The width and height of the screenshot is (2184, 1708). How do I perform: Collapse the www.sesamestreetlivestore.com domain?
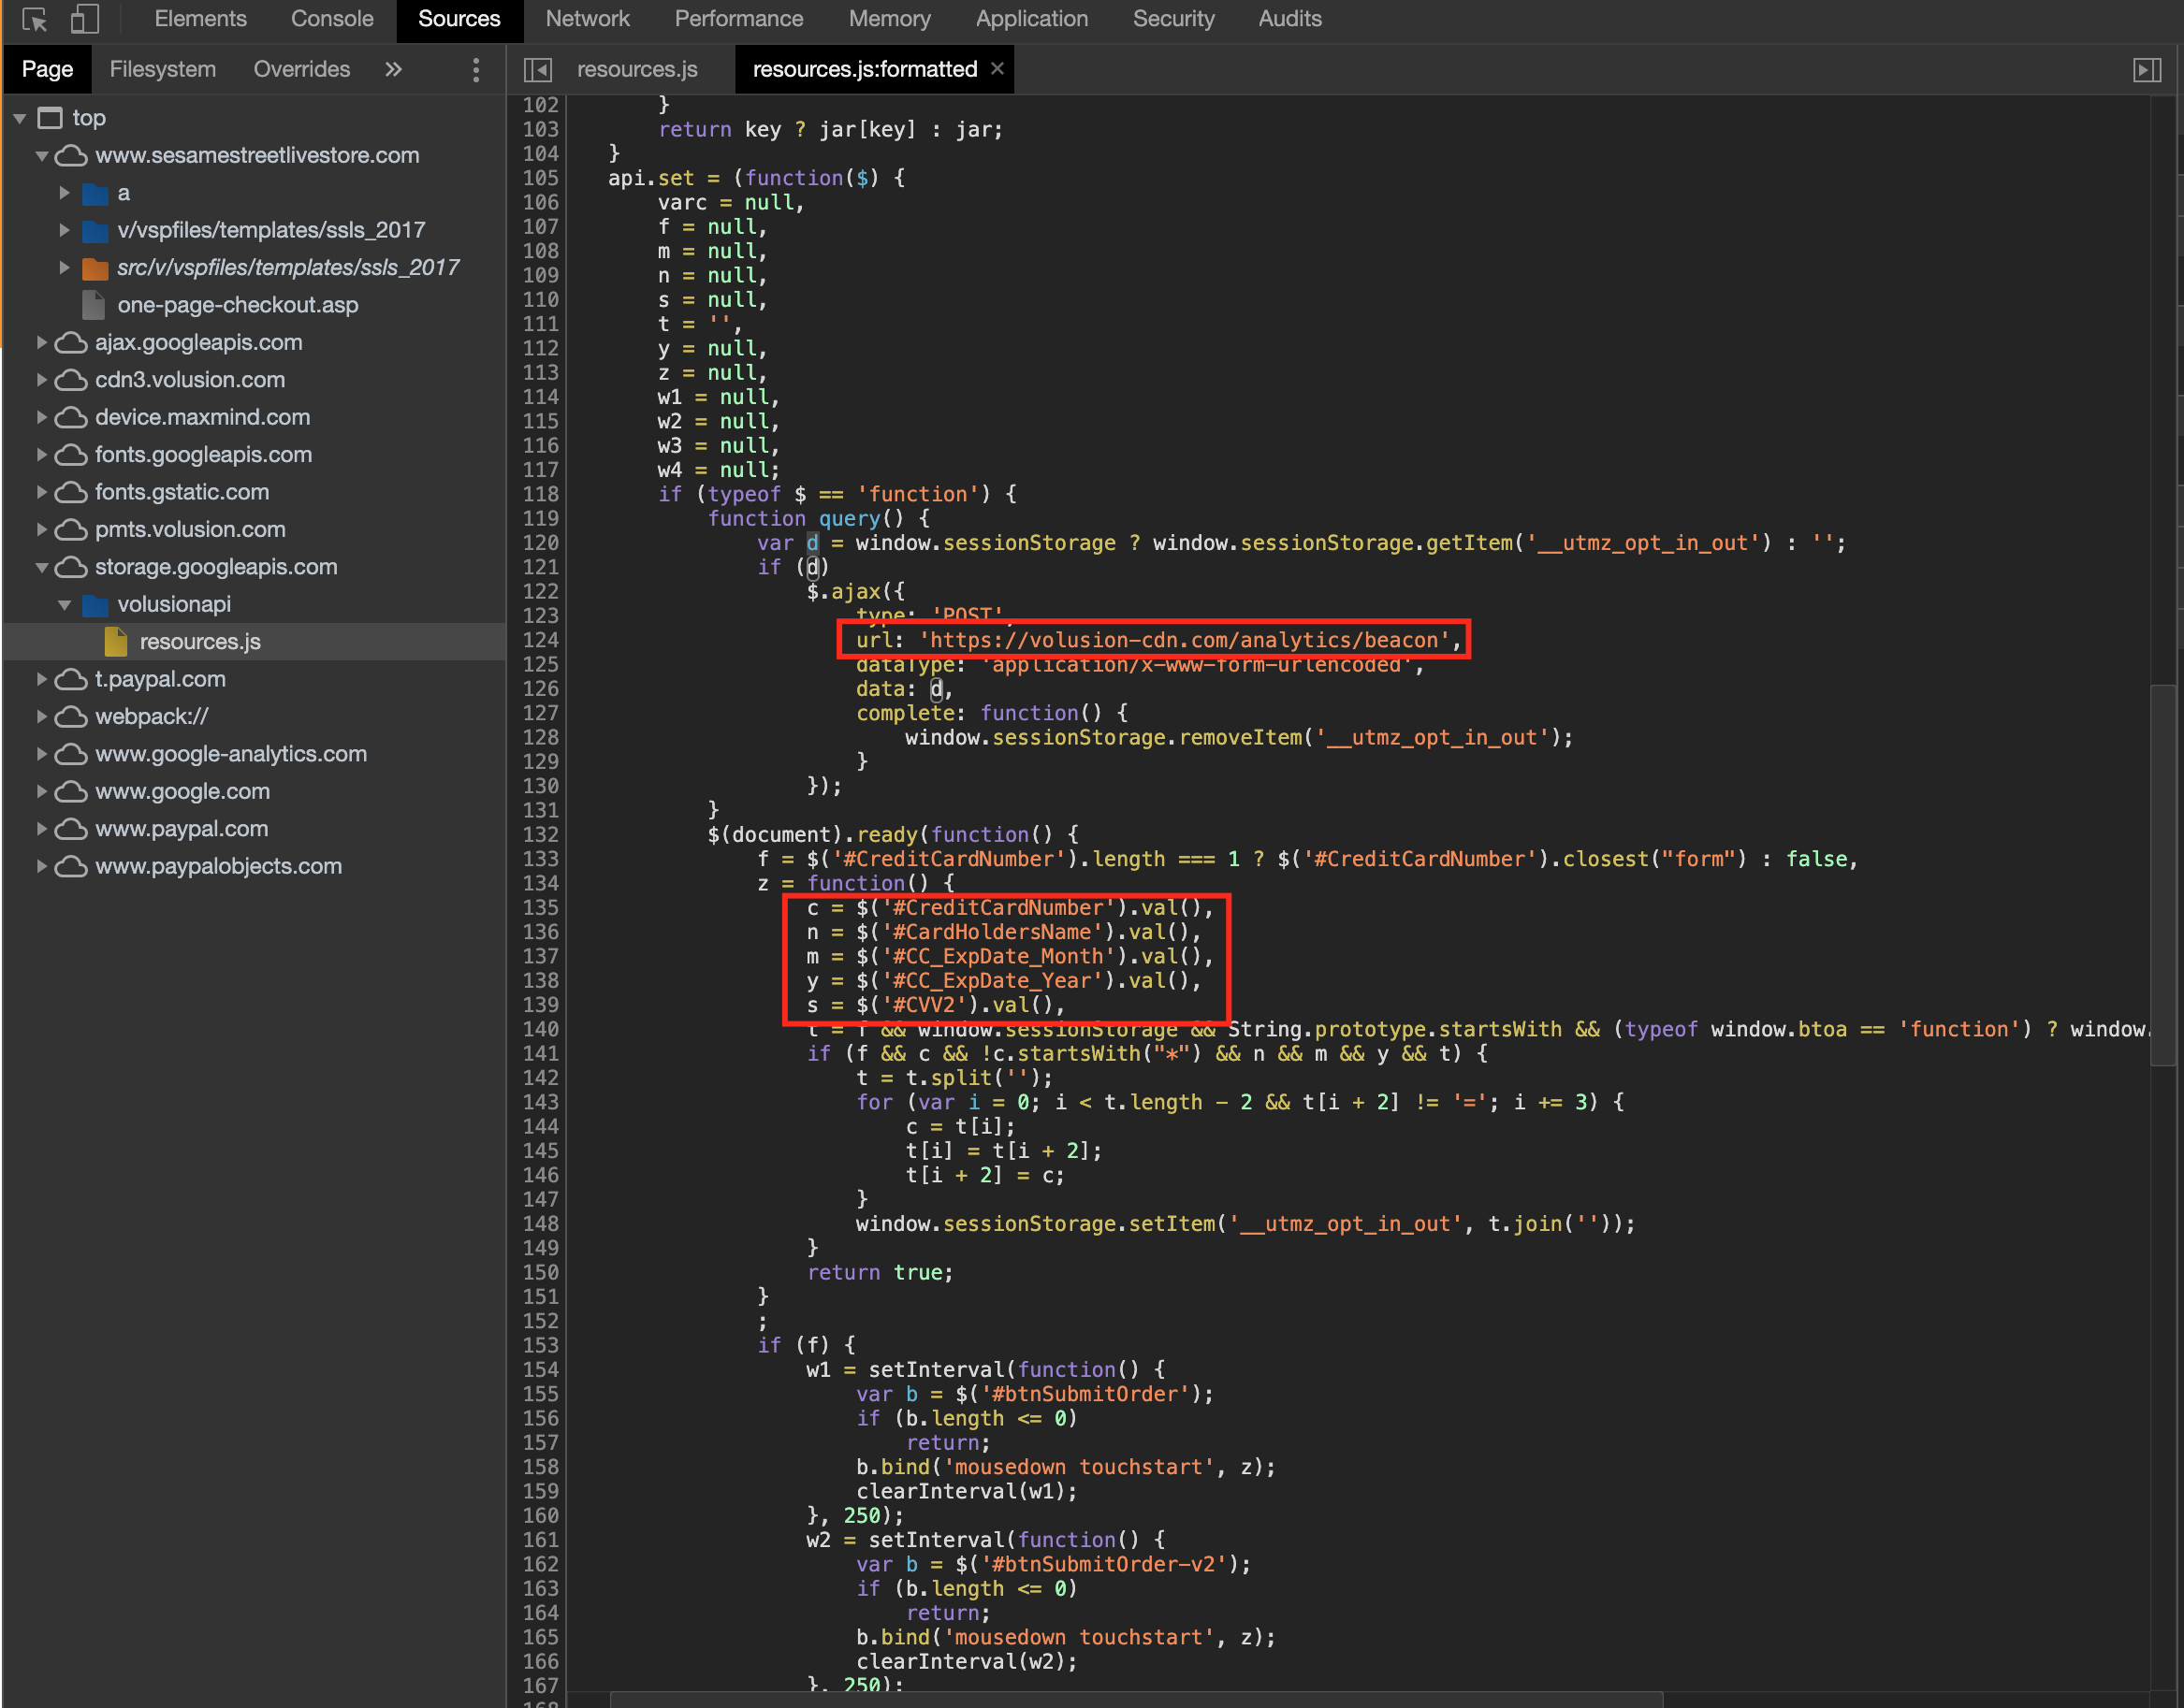(41, 155)
